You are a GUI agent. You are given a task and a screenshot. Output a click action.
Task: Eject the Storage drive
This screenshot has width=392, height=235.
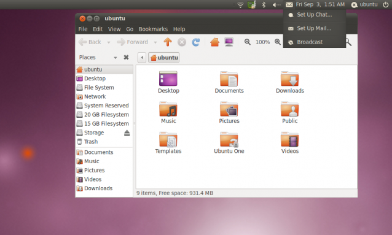click(x=127, y=133)
